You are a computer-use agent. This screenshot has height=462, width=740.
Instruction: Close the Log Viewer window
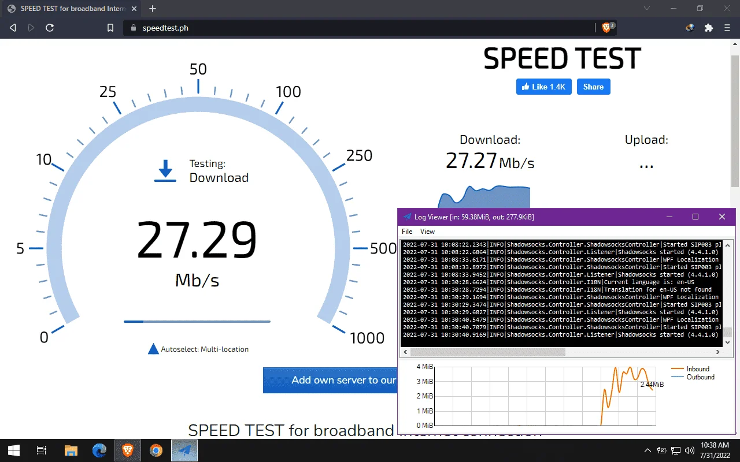[x=722, y=217]
